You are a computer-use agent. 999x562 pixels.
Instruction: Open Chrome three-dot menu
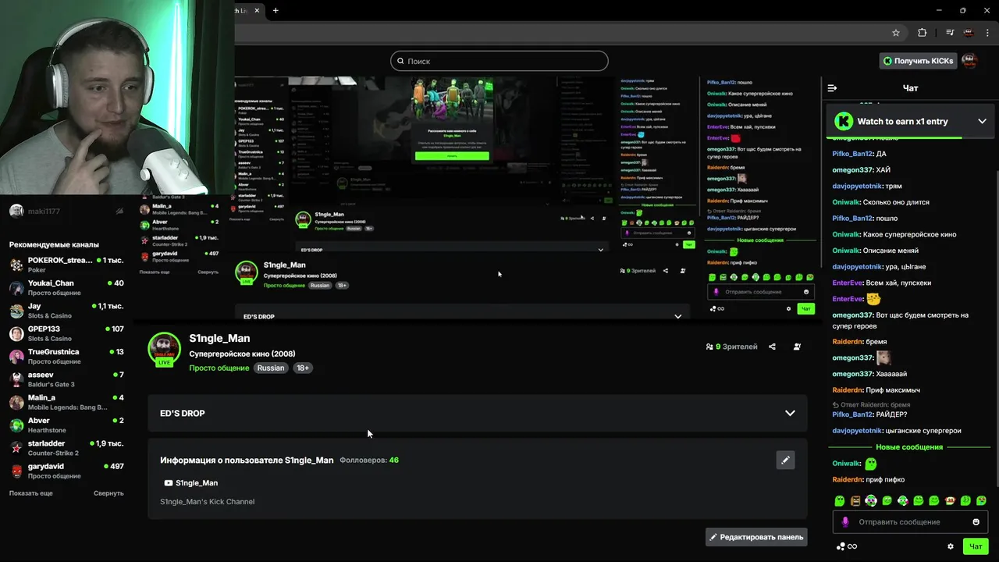(x=987, y=33)
